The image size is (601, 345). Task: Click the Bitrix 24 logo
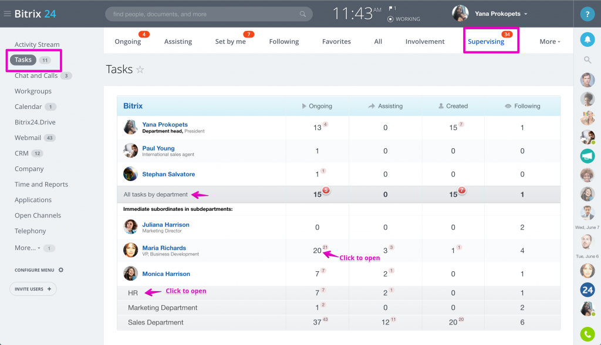(x=35, y=14)
